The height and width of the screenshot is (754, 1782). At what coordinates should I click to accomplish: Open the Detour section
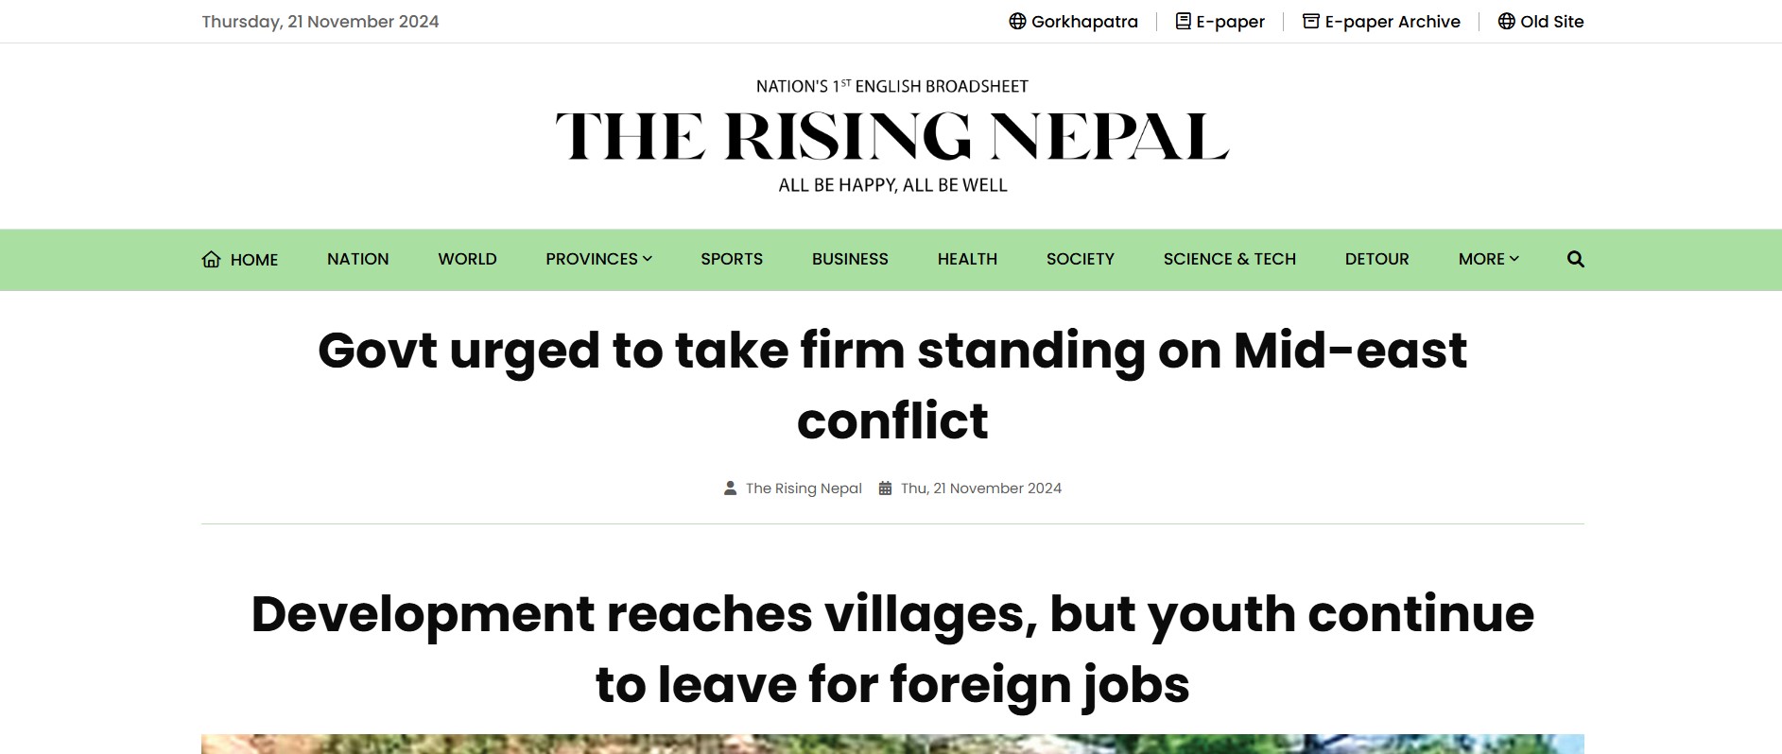[x=1376, y=259]
